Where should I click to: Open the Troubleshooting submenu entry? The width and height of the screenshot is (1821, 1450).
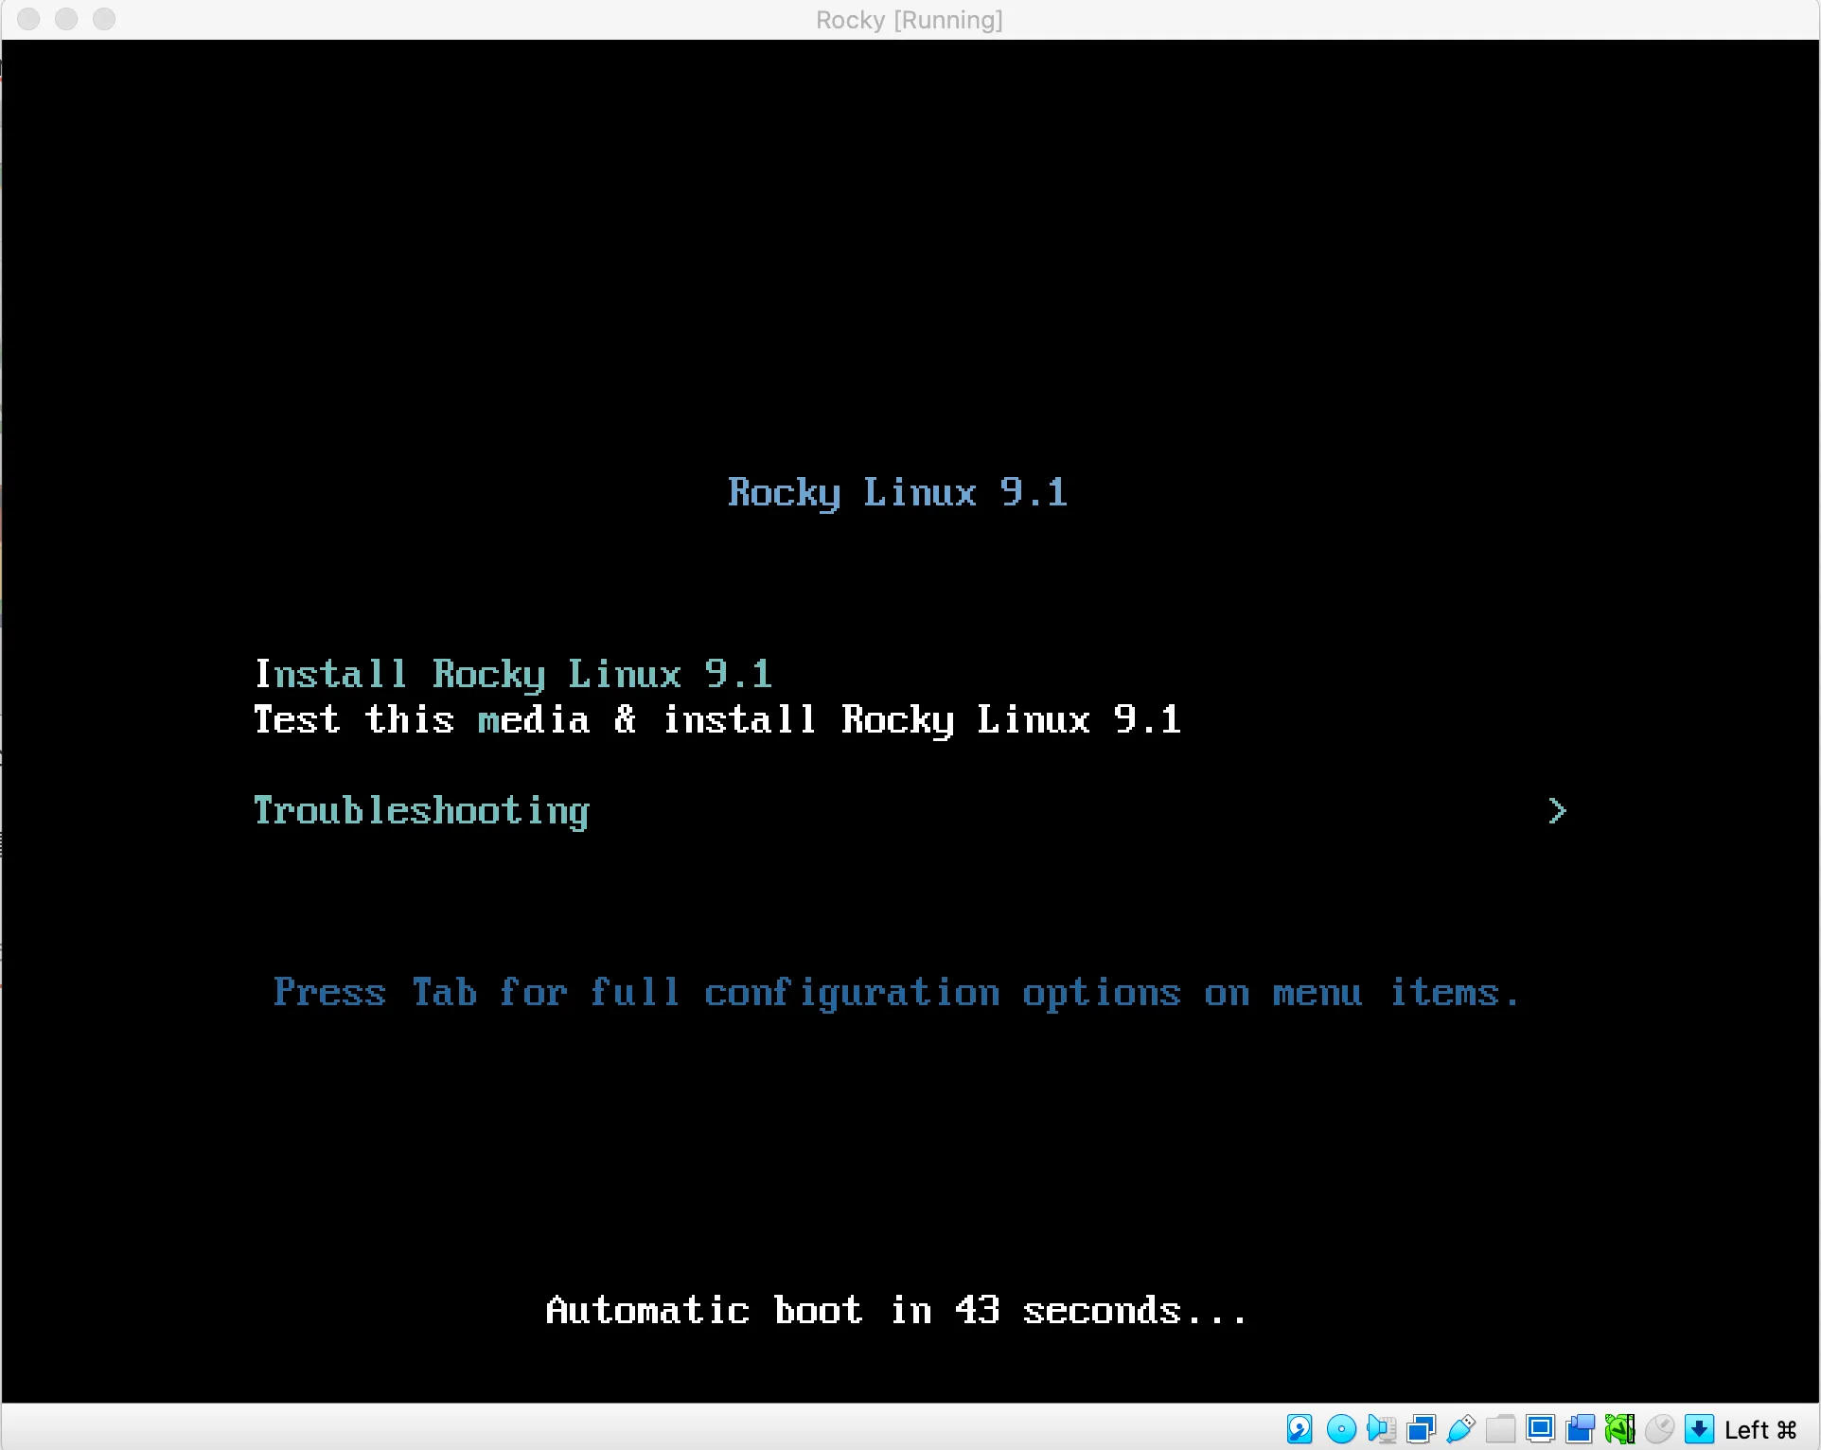pyautogui.click(x=421, y=811)
